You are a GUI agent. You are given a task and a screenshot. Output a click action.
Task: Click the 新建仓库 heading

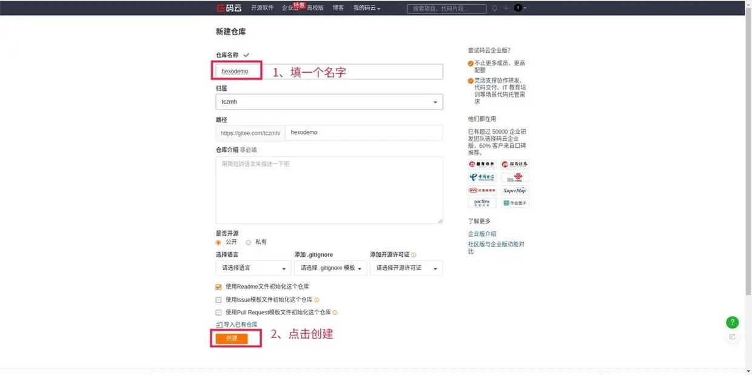[231, 32]
